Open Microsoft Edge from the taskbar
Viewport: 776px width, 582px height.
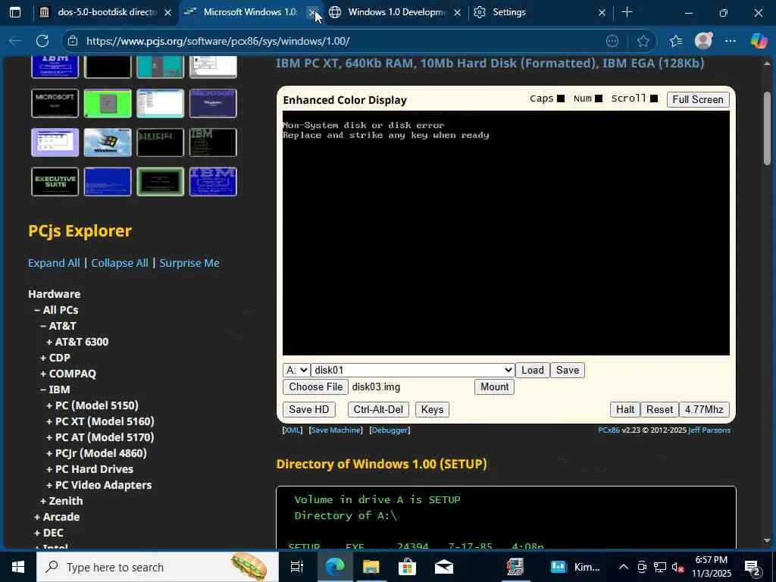tap(334, 567)
